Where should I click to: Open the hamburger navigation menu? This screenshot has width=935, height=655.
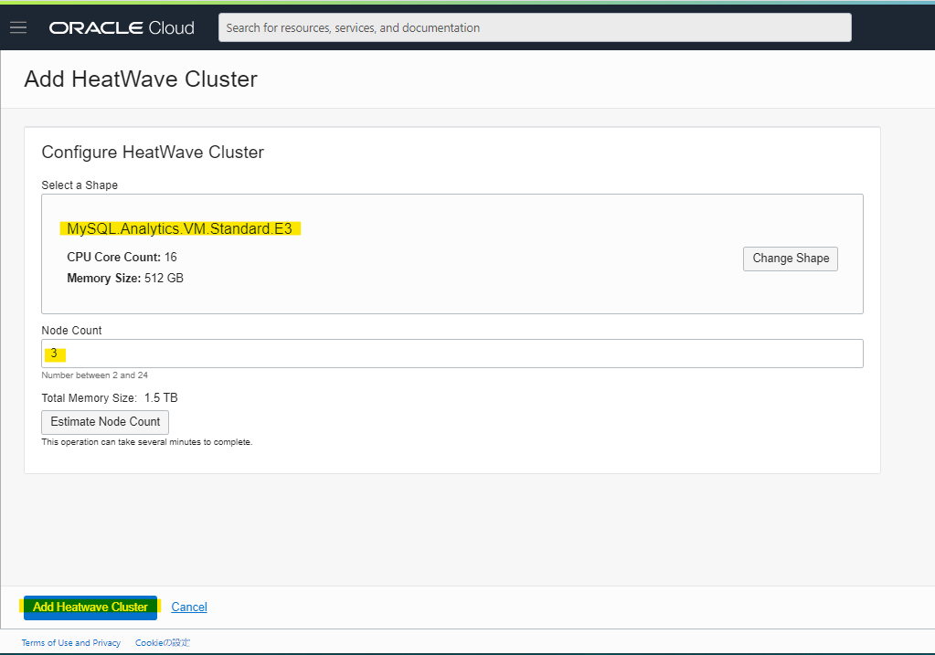pyautogui.click(x=18, y=27)
